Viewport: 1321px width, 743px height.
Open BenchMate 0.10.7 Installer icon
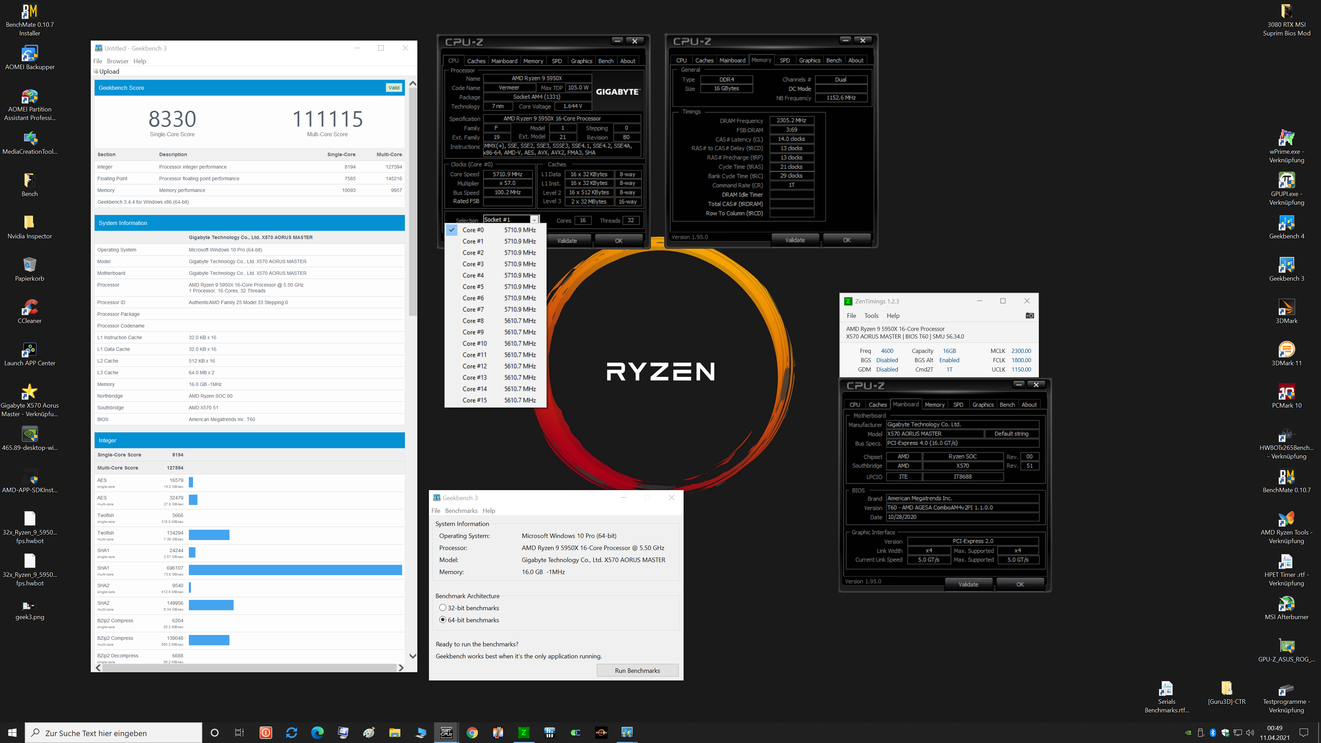[x=30, y=21]
